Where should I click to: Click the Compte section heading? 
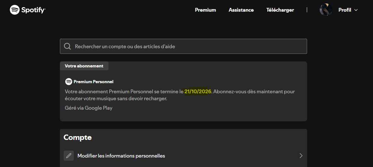[x=78, y=137]
